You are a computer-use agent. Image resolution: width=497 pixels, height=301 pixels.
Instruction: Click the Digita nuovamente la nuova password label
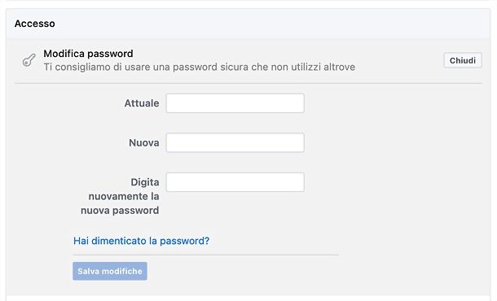coord(120,196)
